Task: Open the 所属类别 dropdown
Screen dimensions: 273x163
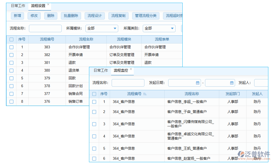Action: point(172,28)
